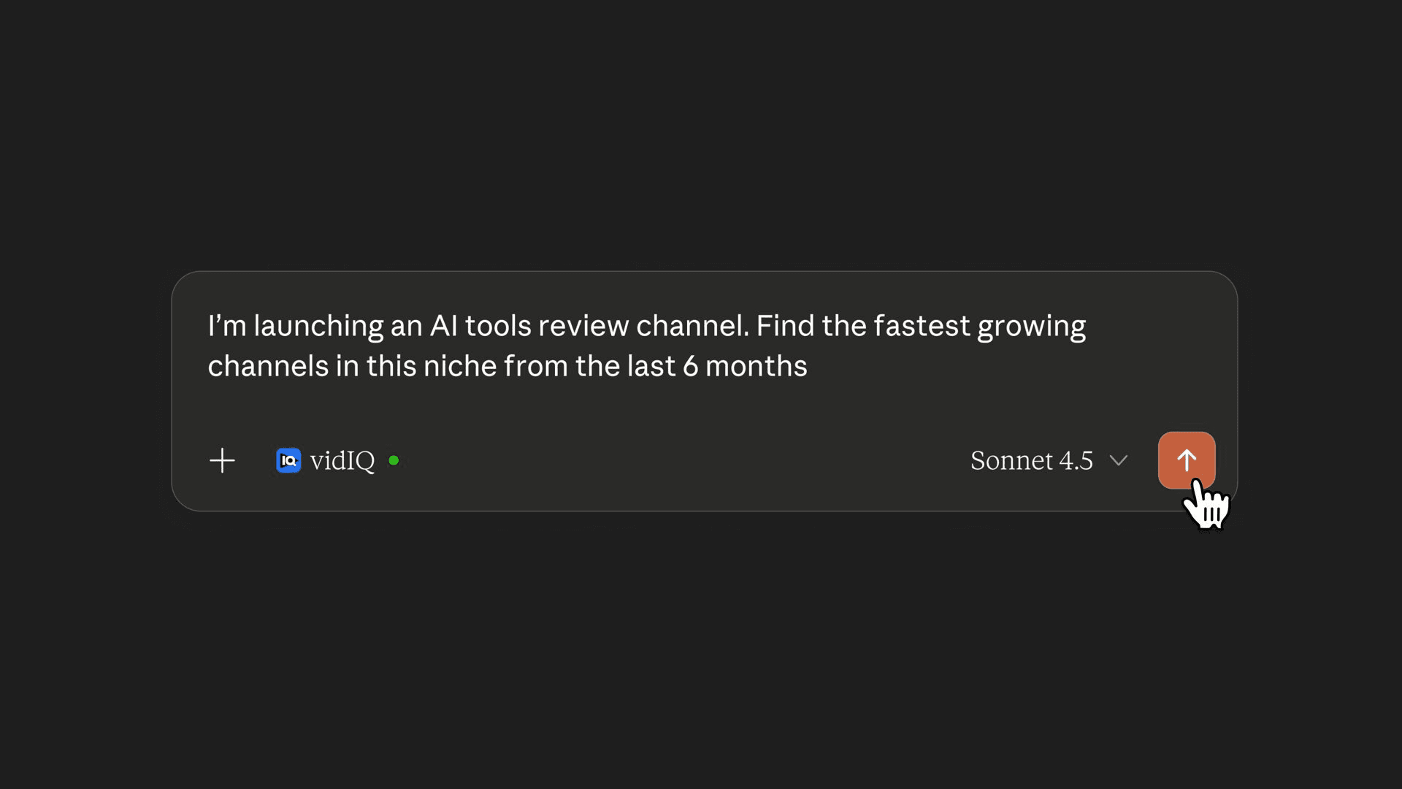The height and width of the screenshot is (789, 1402).
Task: Click the word "AI" in the prompt
Action: 443,326
